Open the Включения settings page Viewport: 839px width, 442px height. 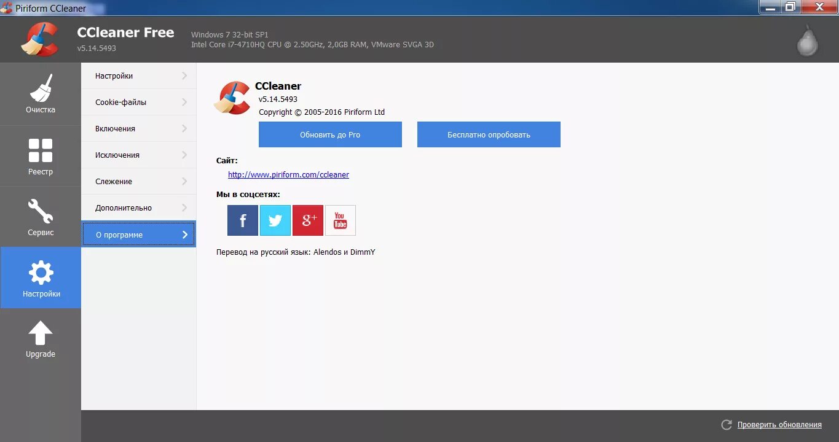(x=139, y=129)
